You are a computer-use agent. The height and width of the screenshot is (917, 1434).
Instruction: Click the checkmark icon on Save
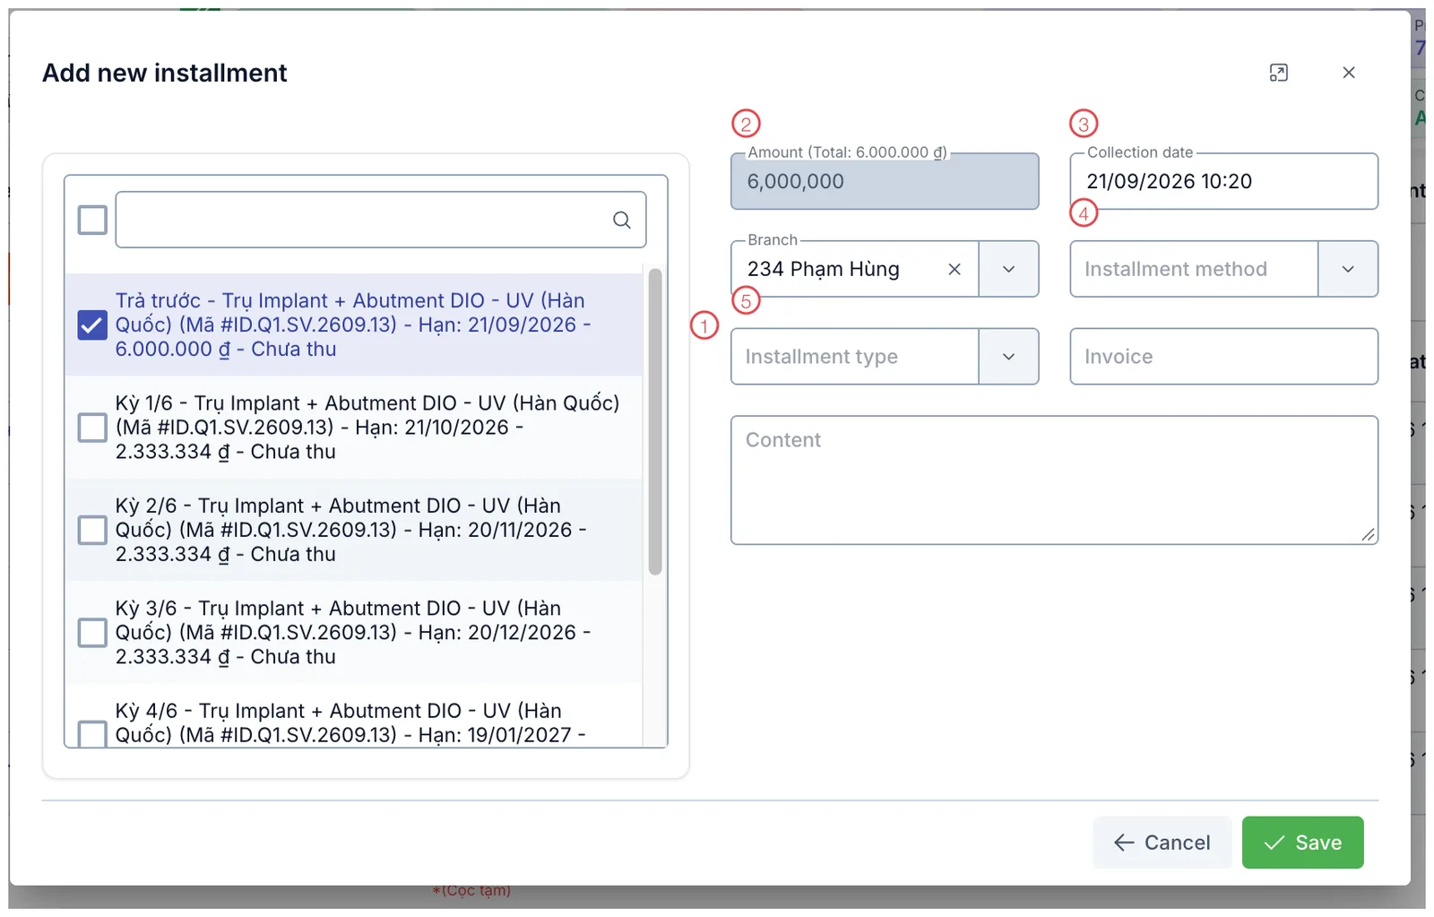tap(1274, 843)
